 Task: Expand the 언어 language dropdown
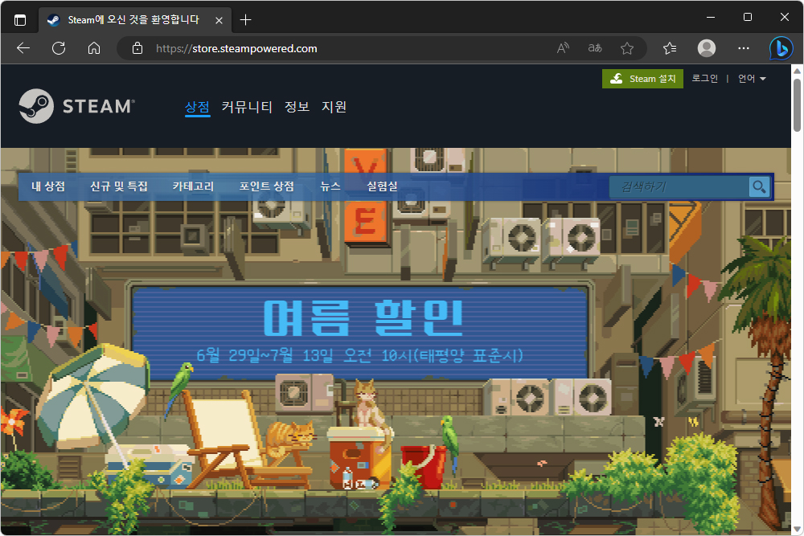coord(752,79)
